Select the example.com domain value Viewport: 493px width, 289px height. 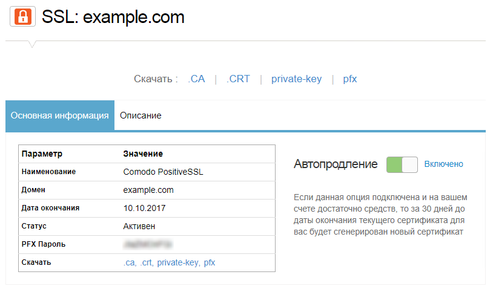(x=148, y=190)
